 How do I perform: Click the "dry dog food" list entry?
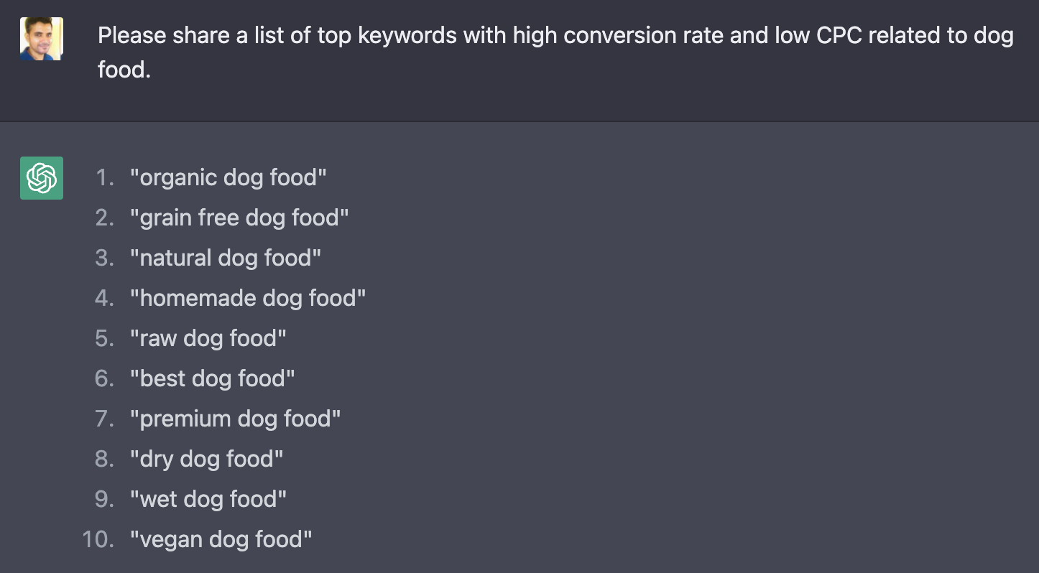click(x=207, y=459)
